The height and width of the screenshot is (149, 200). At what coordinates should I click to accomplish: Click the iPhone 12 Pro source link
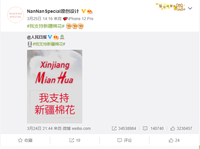(x=81, y=19)
